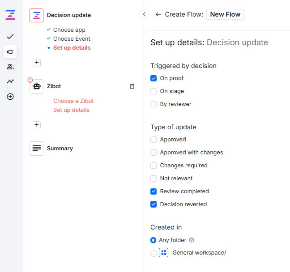Viewport: 290px width, 272px height.
Task: Add a step below Zibot
Action: tap(37, 125)
